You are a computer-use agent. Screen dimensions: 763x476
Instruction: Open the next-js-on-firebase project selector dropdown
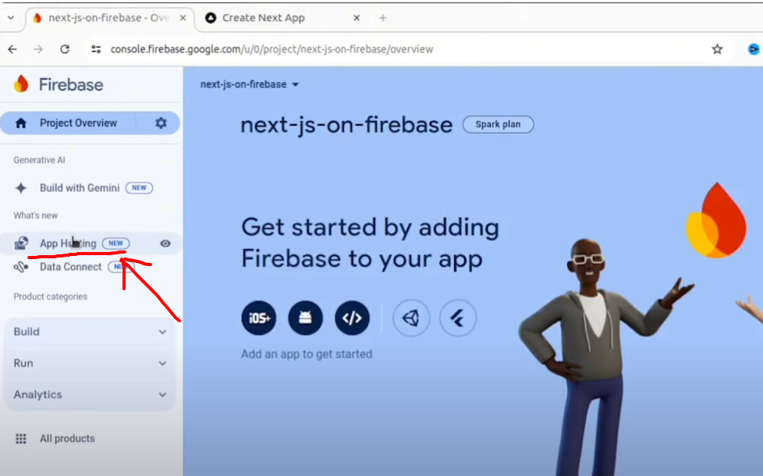coord(250,84)
